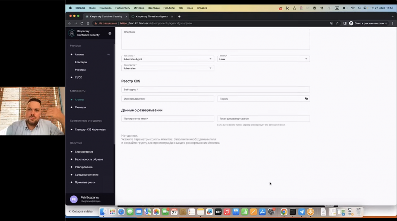
Task: Open App Store from the dock
Action: pos(262,212)
